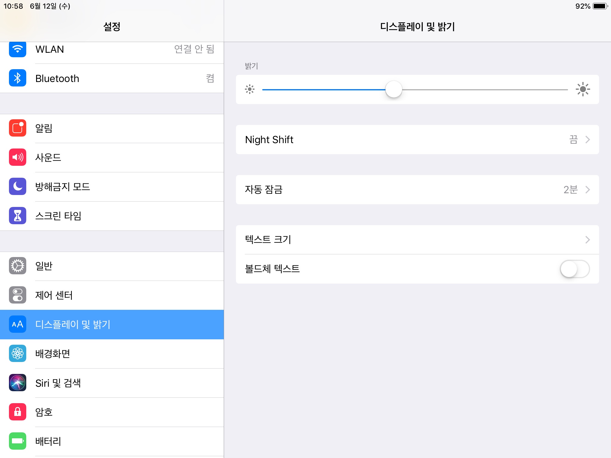Open the Night Shift option
This screenshot has width=611, height=458.
point(417,140)
